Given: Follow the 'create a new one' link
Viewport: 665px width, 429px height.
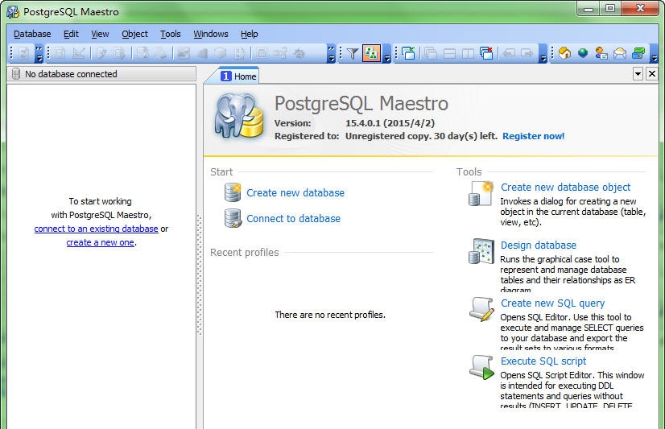Looking at the screenshot, I should pyautogui.click(x=100, y=242).
